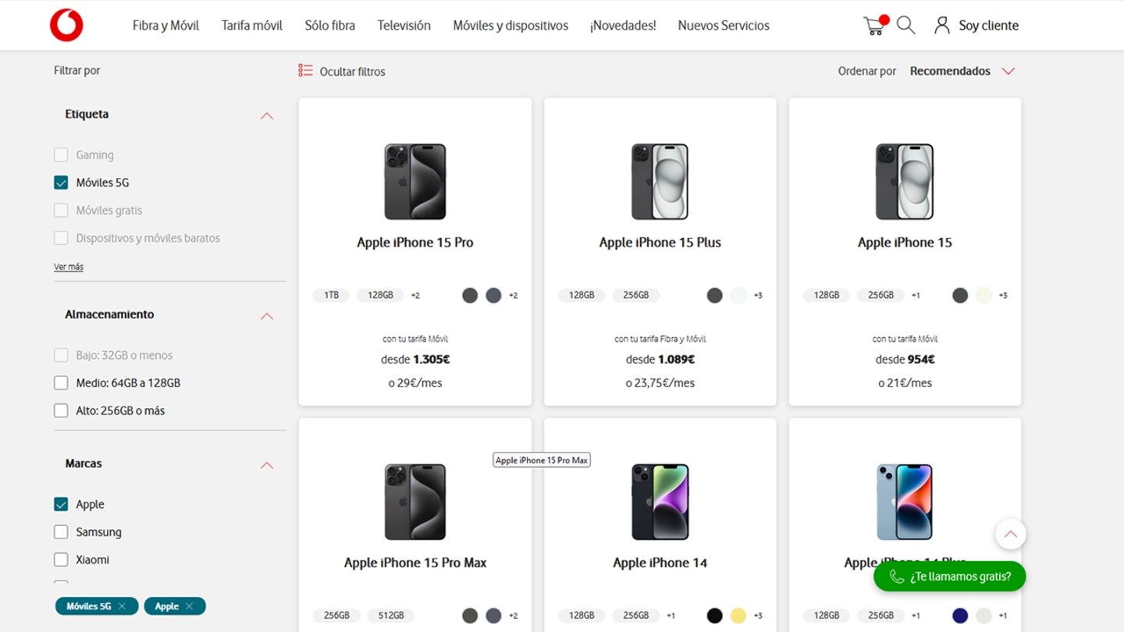Screen dimensions: 1124x632
Task: Select 256GB storage on iPhone 15 Plus
Action: pyautogui.click(x=636, y=295)
